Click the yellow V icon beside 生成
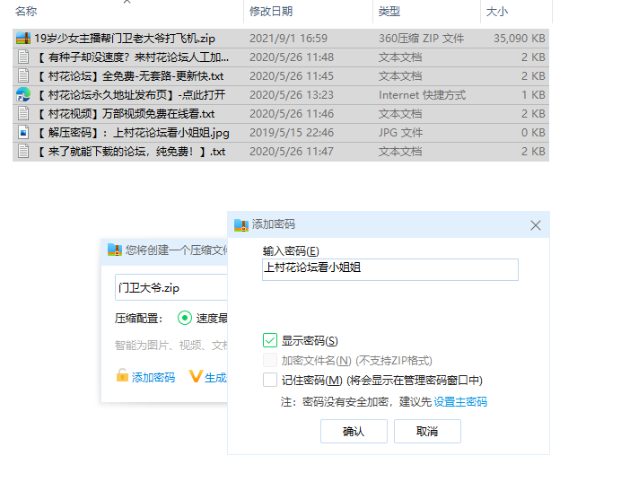Image resolution: width=621 pixels, height=482 pixels. coord(195,377)
